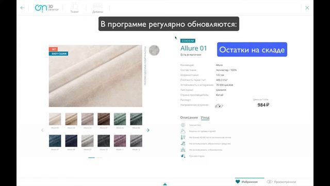Select the active first swatch page indicator
This screenshot has width=330, height=186.
[92, 158]
